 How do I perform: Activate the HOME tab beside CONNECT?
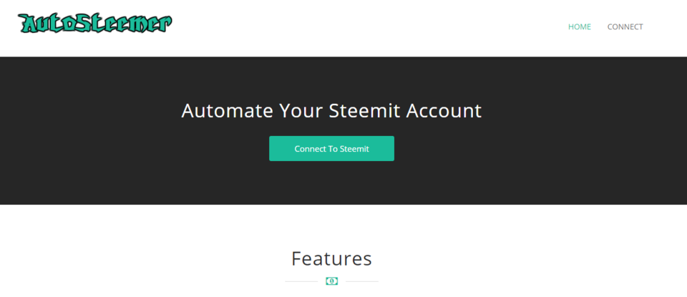[x=579, y=27]
